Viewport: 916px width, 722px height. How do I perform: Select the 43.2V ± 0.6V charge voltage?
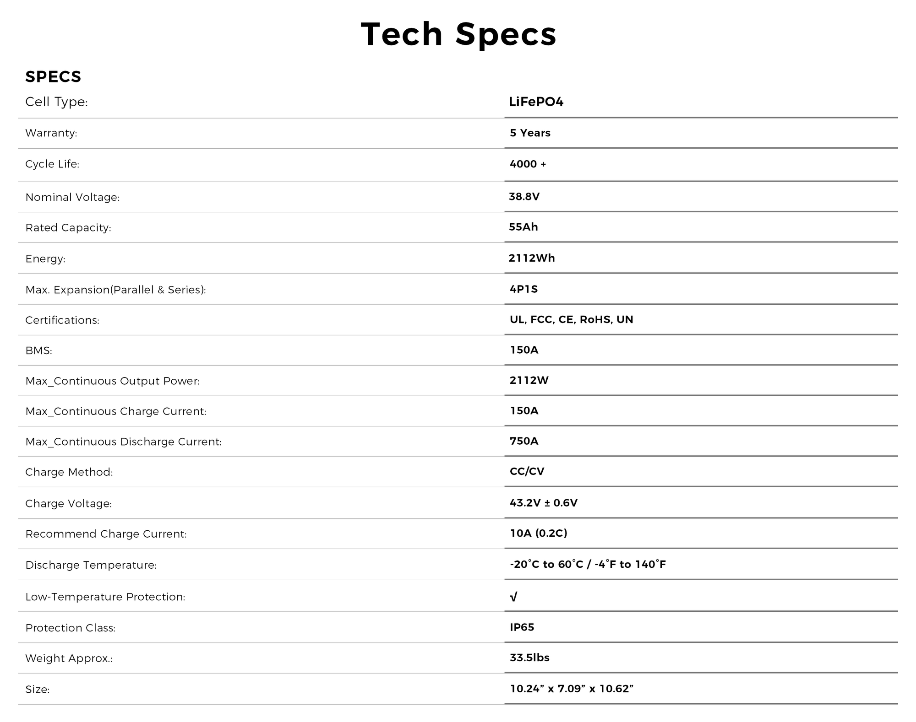coord(544,503)
